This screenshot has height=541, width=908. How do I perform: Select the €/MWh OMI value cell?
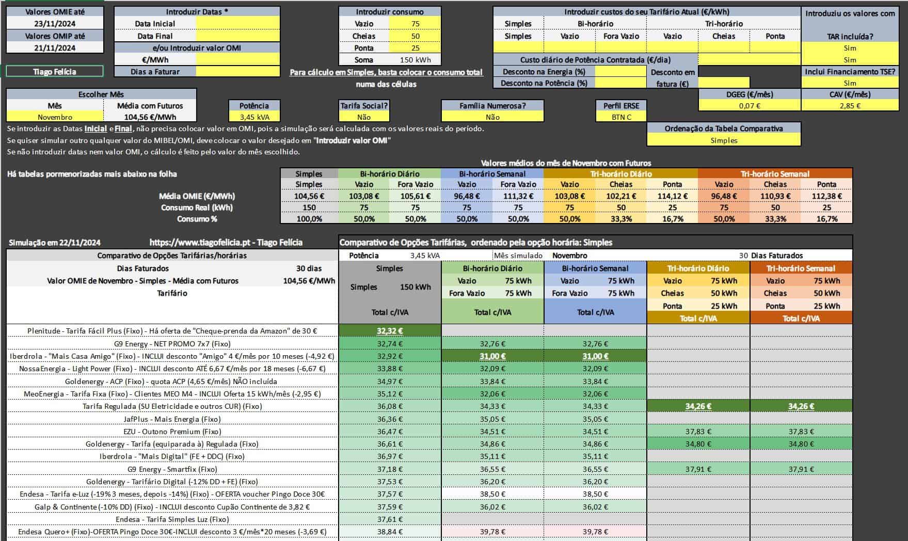(x=238, y=59)
